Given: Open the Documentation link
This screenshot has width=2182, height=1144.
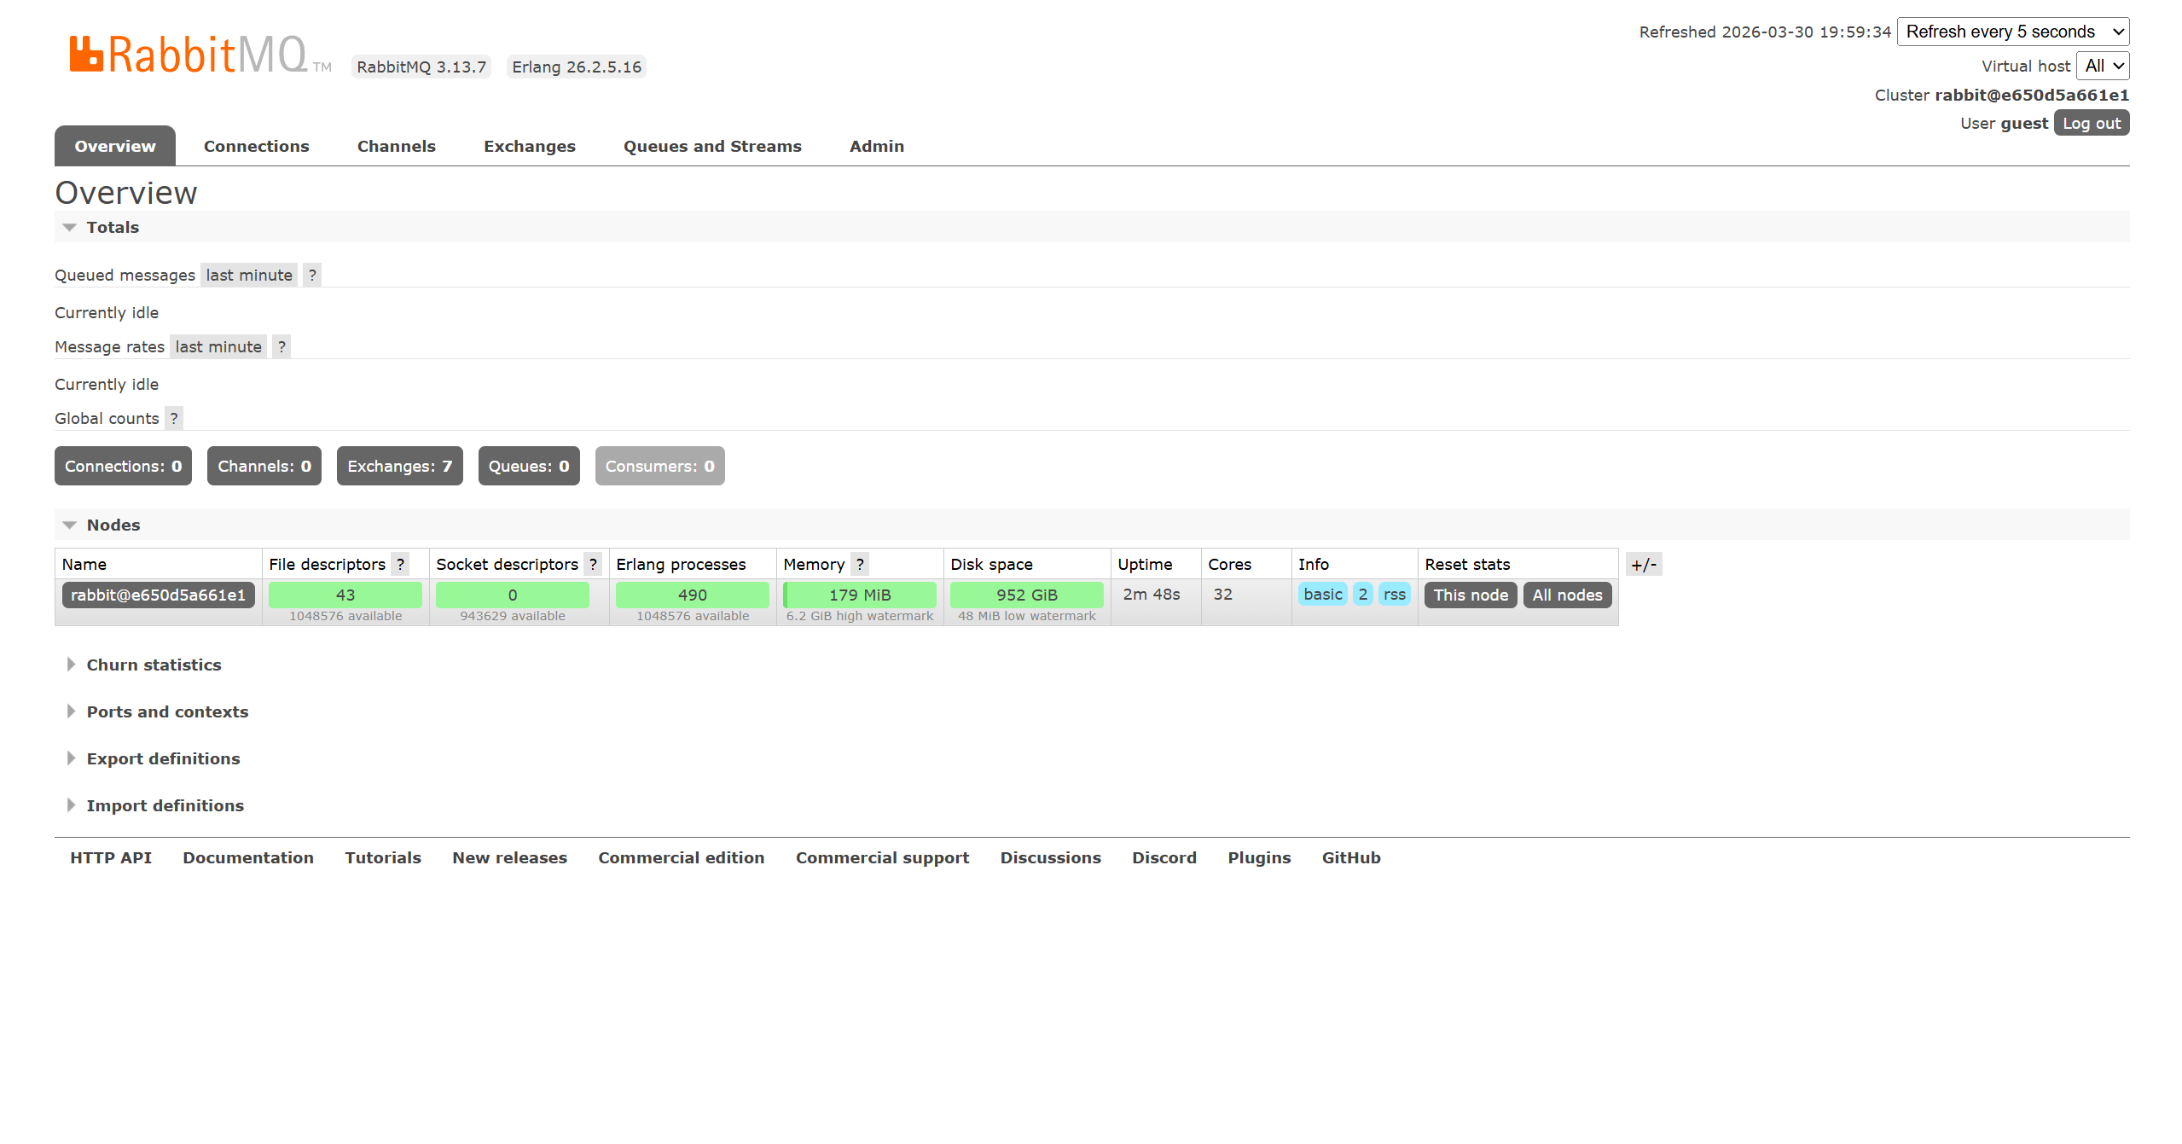Looking at the screenshot, I should [x=248, y=857].
